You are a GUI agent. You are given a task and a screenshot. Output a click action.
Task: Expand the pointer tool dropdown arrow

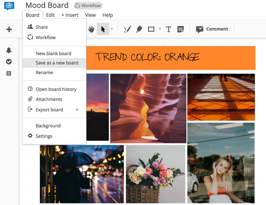click(112, 29)
